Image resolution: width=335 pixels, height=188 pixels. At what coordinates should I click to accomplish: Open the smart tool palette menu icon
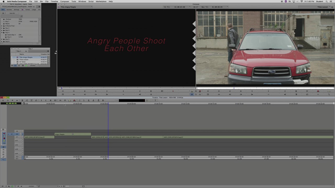(3, 130)
